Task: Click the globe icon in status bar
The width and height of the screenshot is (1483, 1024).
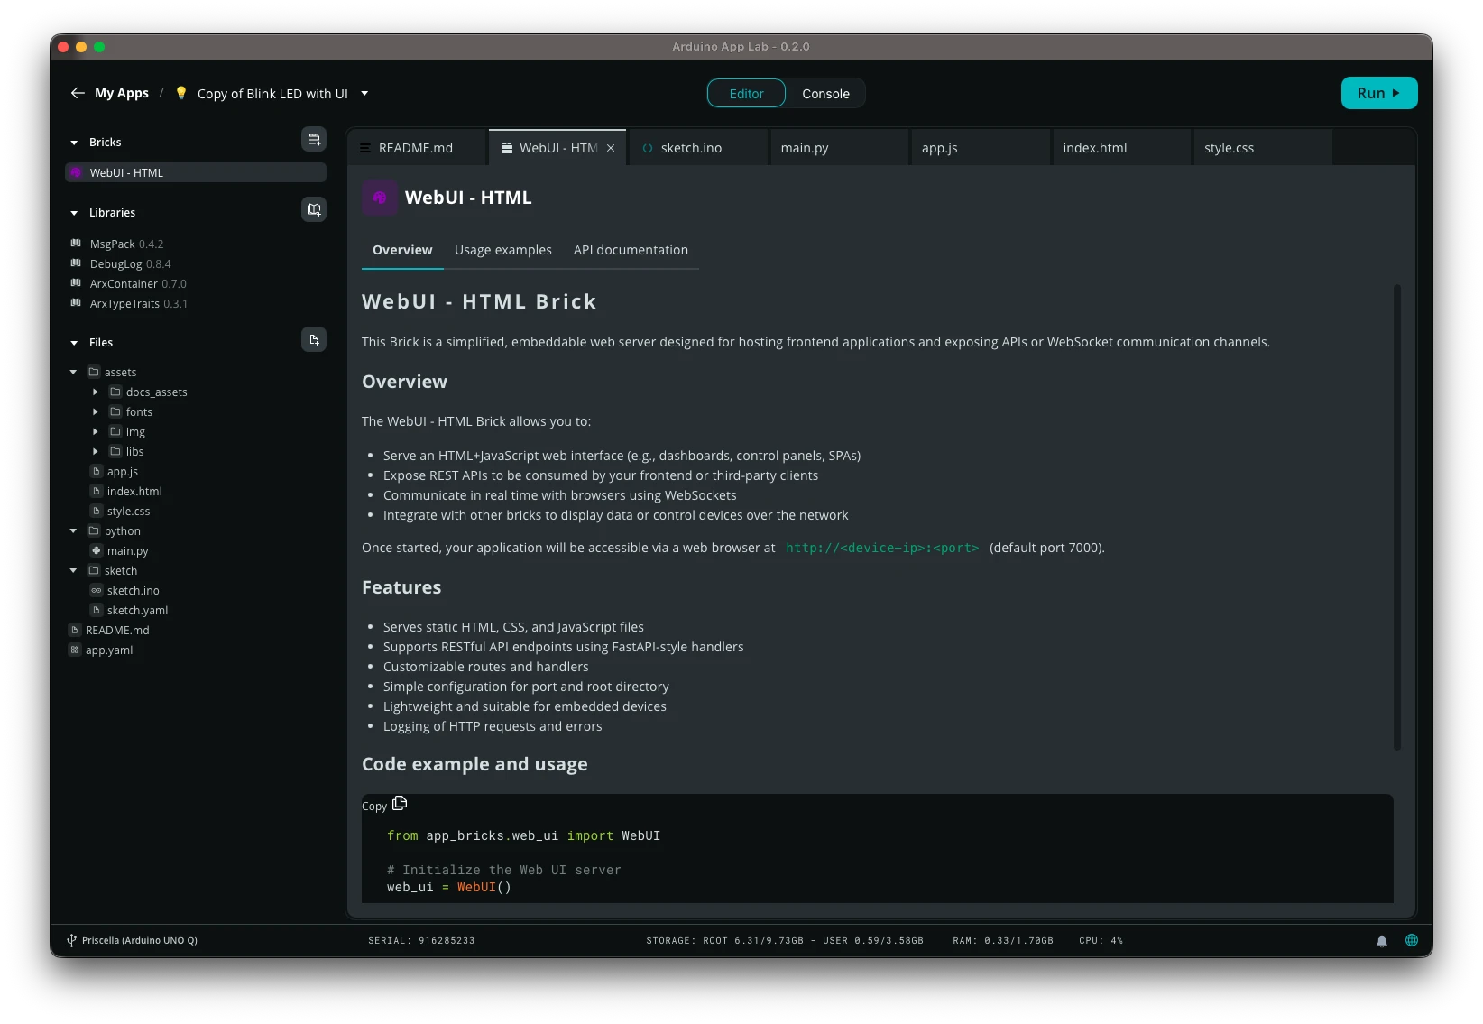Action: click(x=1412, y=940)
